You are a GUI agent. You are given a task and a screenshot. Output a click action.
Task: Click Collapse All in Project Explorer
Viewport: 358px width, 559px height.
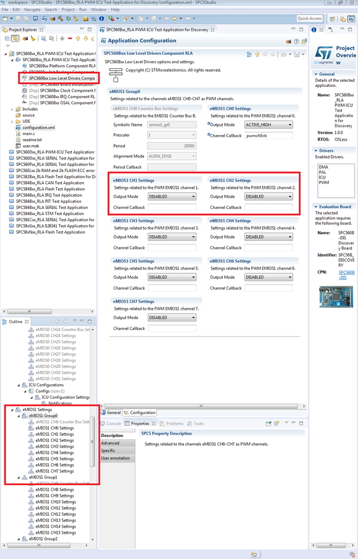pos(7,39)
